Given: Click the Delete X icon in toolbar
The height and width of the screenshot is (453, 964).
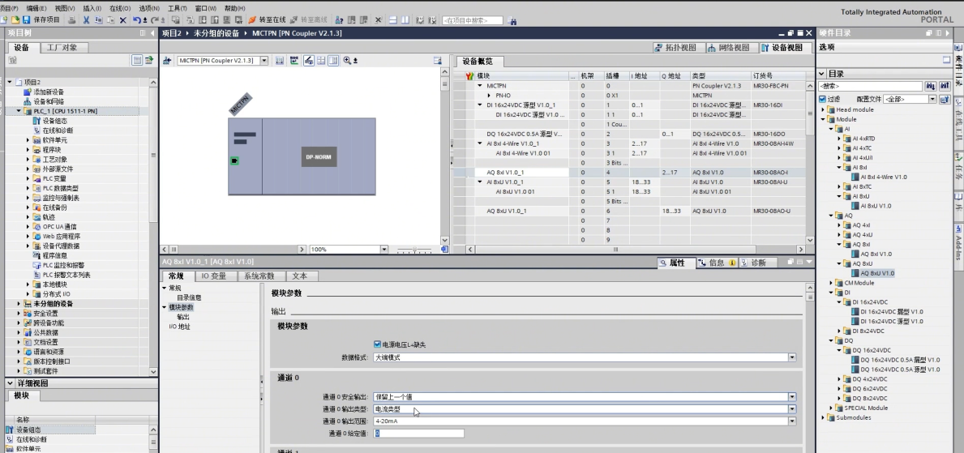Looking at the screenshot, I should tap(123, 20).
